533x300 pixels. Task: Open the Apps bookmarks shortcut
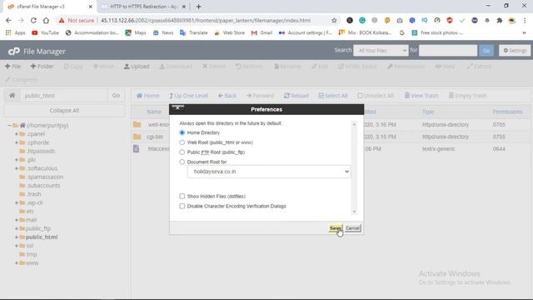pos(16,32)
